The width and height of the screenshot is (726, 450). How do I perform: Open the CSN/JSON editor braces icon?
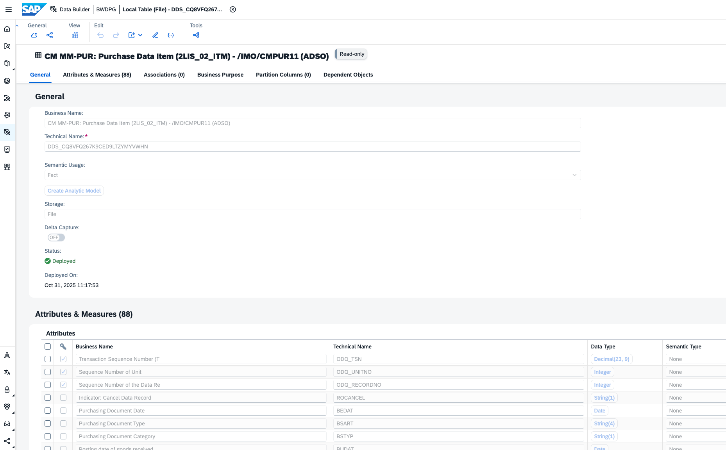click(x=171, y=35)
